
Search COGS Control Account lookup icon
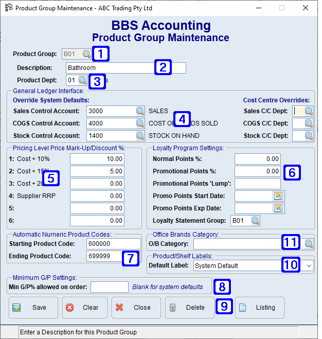pos(140,123)
